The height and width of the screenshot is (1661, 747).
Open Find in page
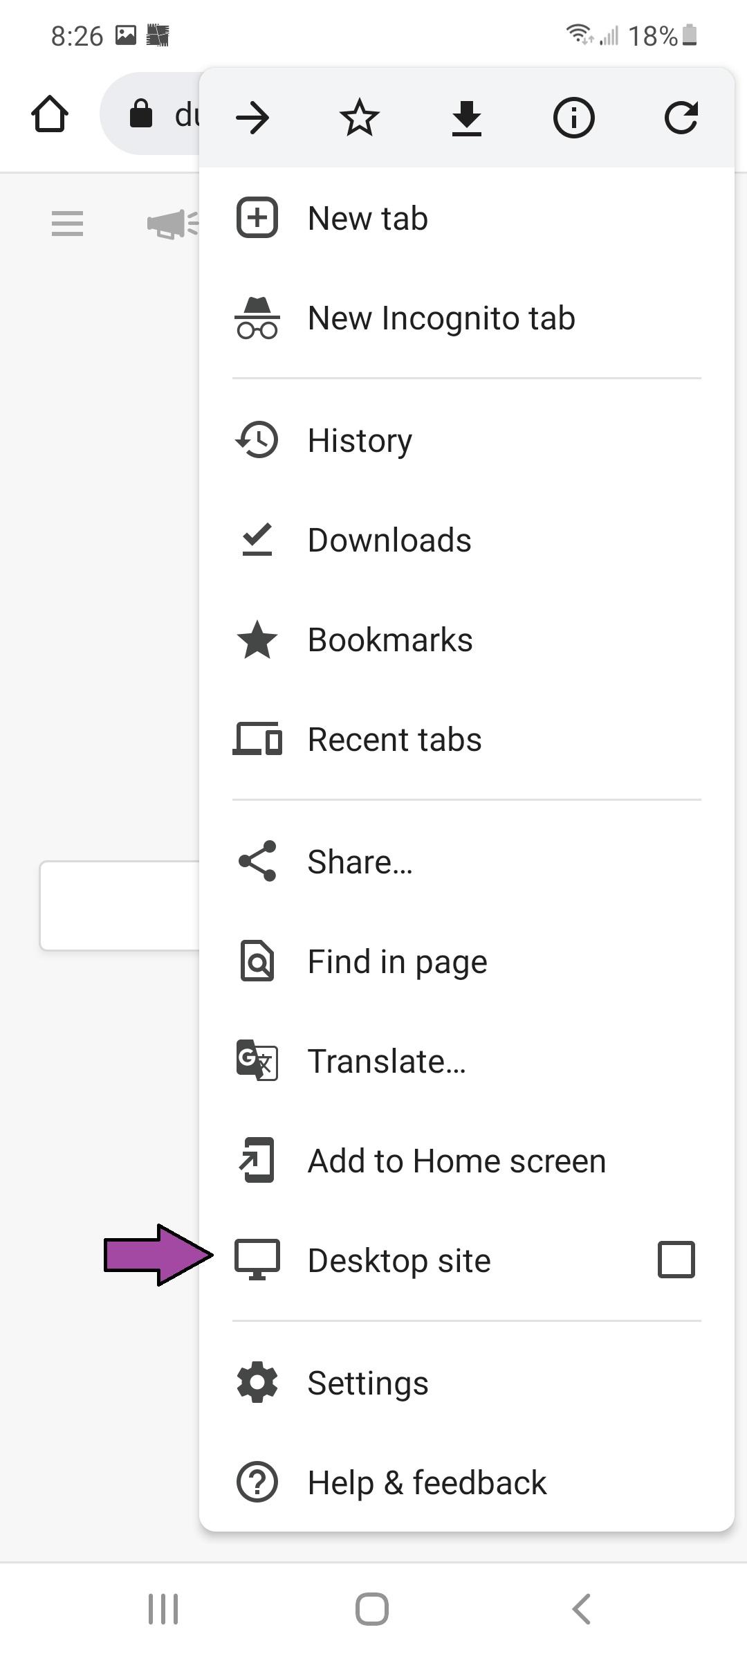point(397,961)
